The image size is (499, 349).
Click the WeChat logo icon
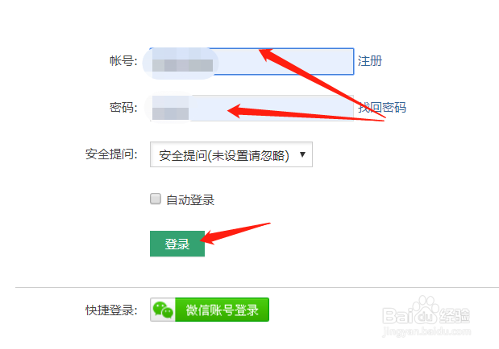[163, 310]
